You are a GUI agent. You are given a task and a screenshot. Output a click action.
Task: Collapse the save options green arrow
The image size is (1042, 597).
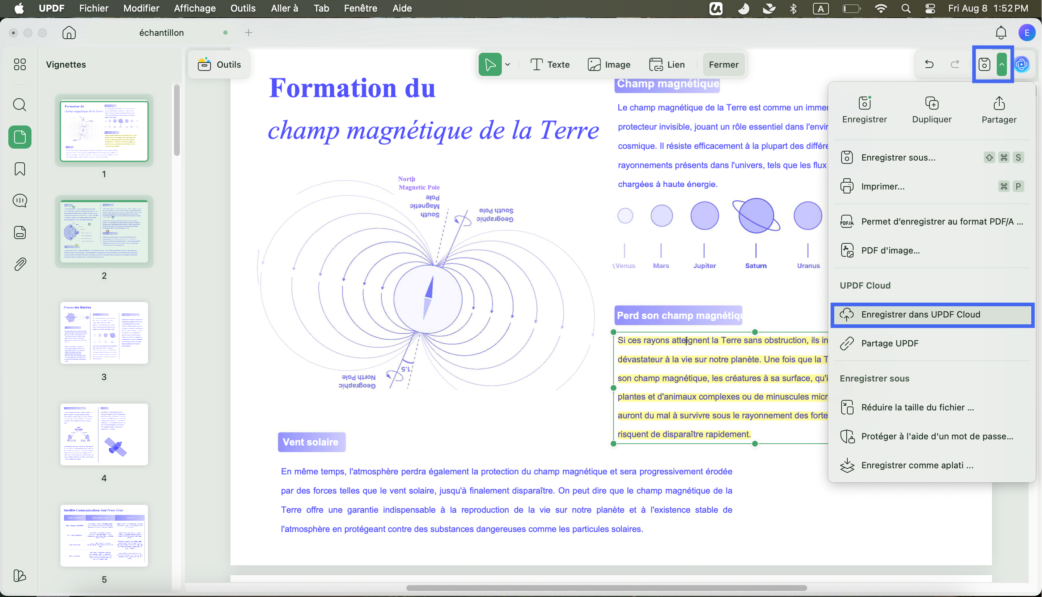pyautogui.click(x=1002, y=64)
